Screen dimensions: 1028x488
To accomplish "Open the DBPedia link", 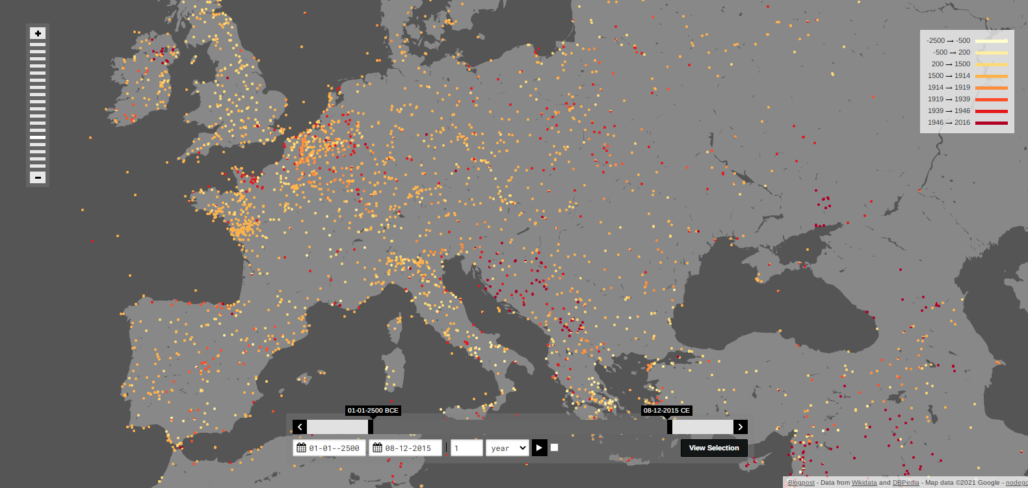I will coord(906,482).
